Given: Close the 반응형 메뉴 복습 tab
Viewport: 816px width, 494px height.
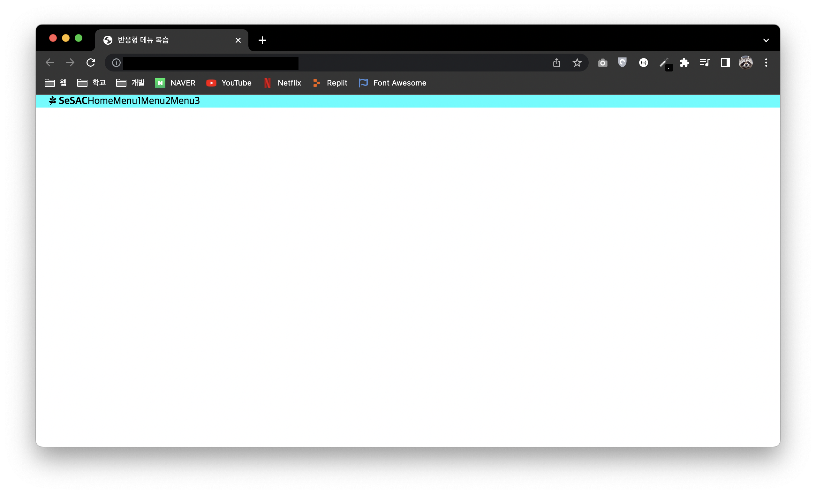Looking at the screenshot, I should coord(238,41).
